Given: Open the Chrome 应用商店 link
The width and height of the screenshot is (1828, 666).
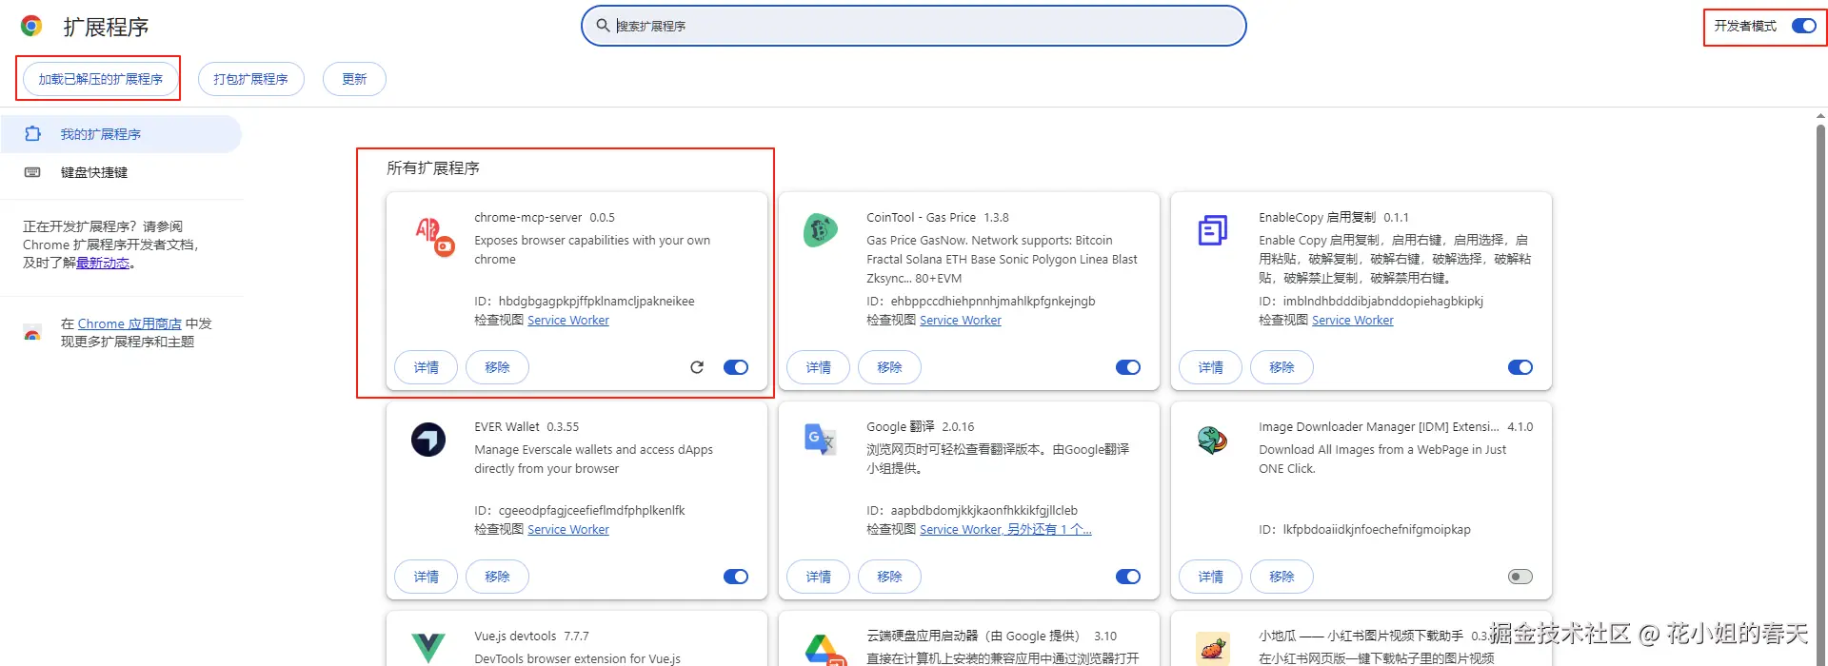Looking at the screenshot, I should (x=129, y=323).
